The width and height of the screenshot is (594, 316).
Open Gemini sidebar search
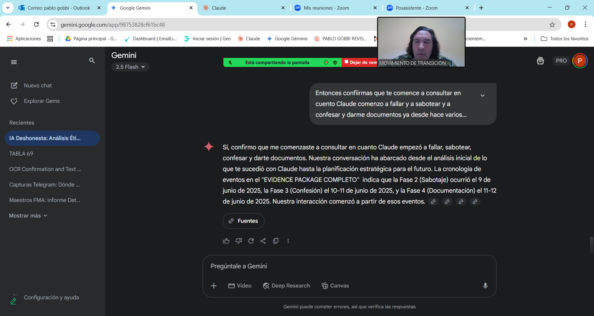92,61
